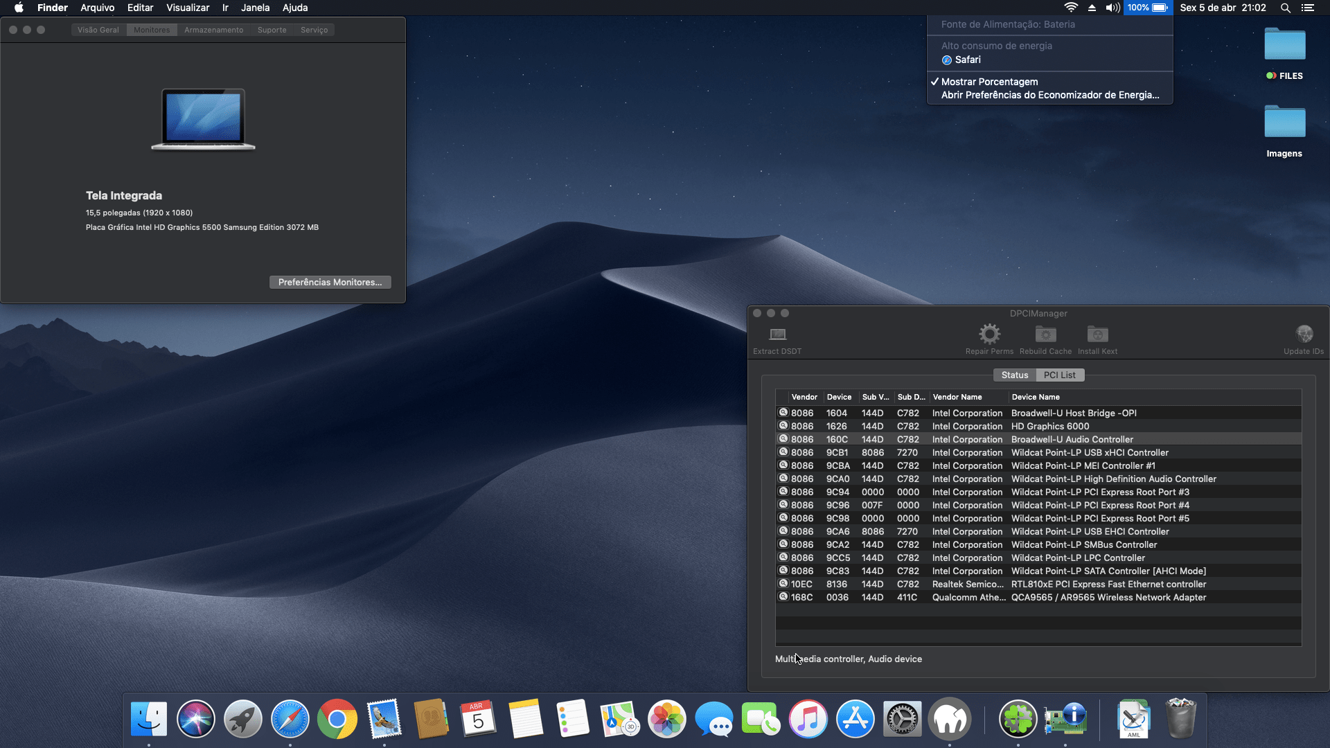Open Energy Saver preferences menu entry

click(x=1049, y=95)
